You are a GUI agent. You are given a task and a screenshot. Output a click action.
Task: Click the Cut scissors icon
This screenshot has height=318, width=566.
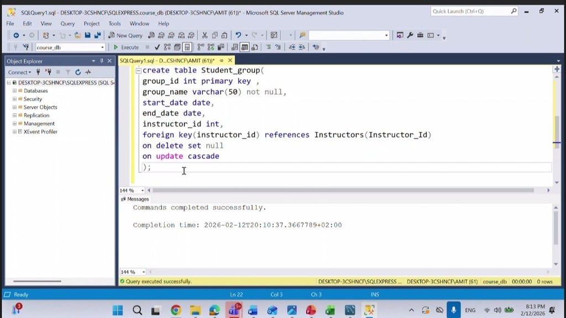coord(205,35)
